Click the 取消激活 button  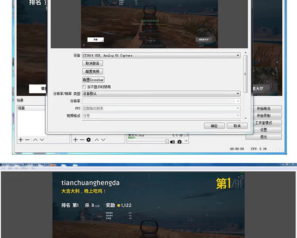(x=93, y=63)
